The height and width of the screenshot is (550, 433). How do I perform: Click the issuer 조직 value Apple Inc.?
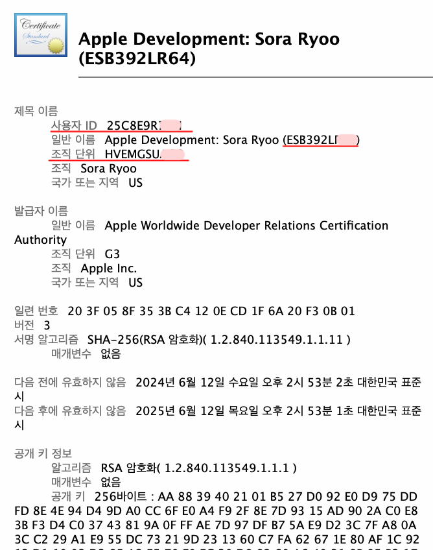[109, 269]
